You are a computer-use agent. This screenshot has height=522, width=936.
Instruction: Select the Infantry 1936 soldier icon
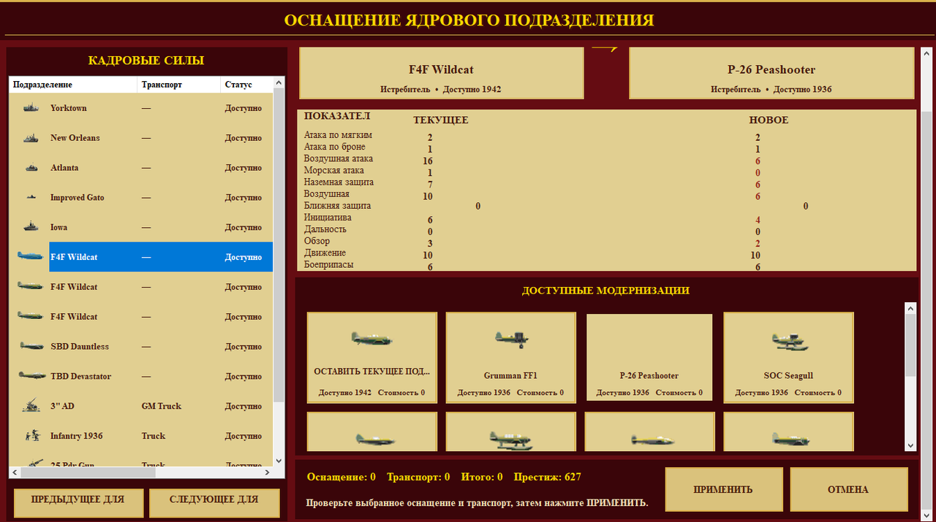coord(31,436)
